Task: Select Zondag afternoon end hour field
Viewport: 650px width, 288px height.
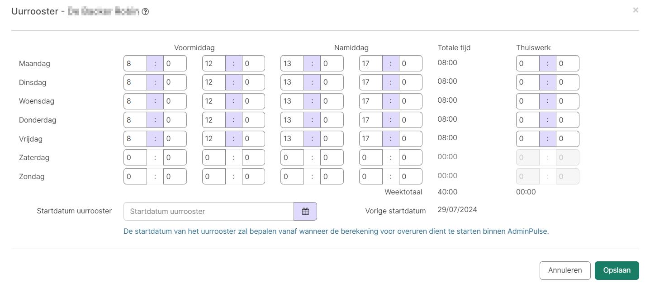Action: pyautogui.click(x=371, y=176)
